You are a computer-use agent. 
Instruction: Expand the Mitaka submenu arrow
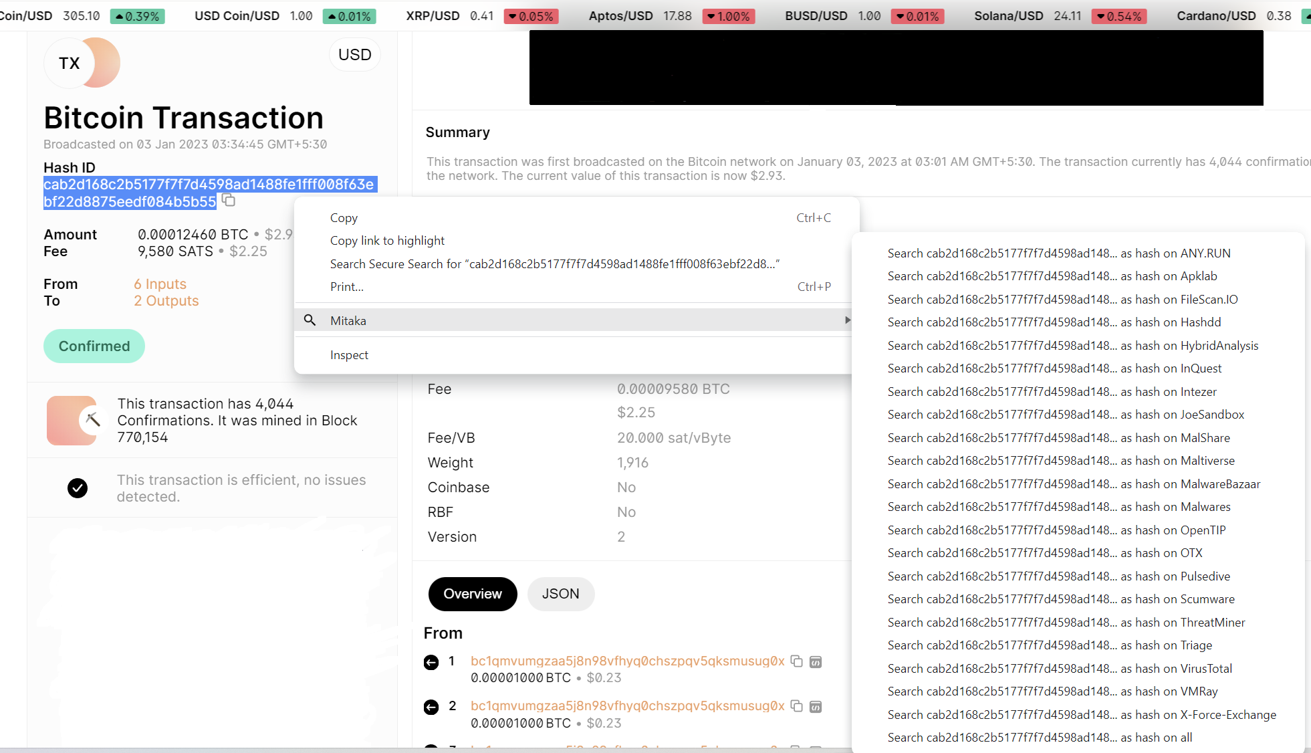click(x=847, y=320)
